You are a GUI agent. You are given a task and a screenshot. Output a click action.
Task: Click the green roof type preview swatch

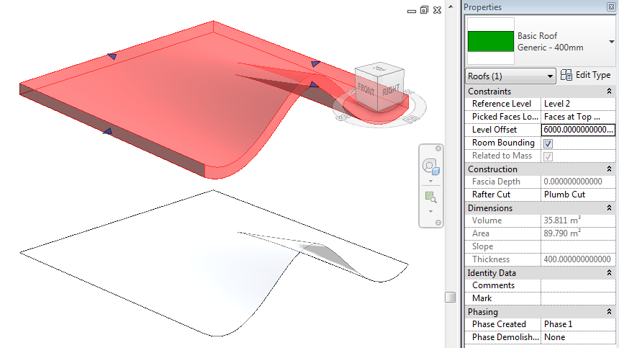click(x=491, y=42)
